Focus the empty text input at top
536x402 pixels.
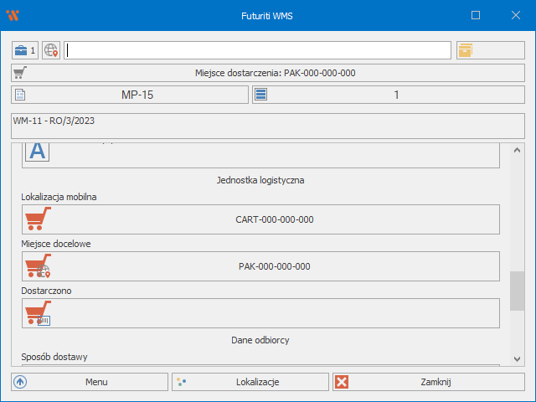(x=258, y=50)
